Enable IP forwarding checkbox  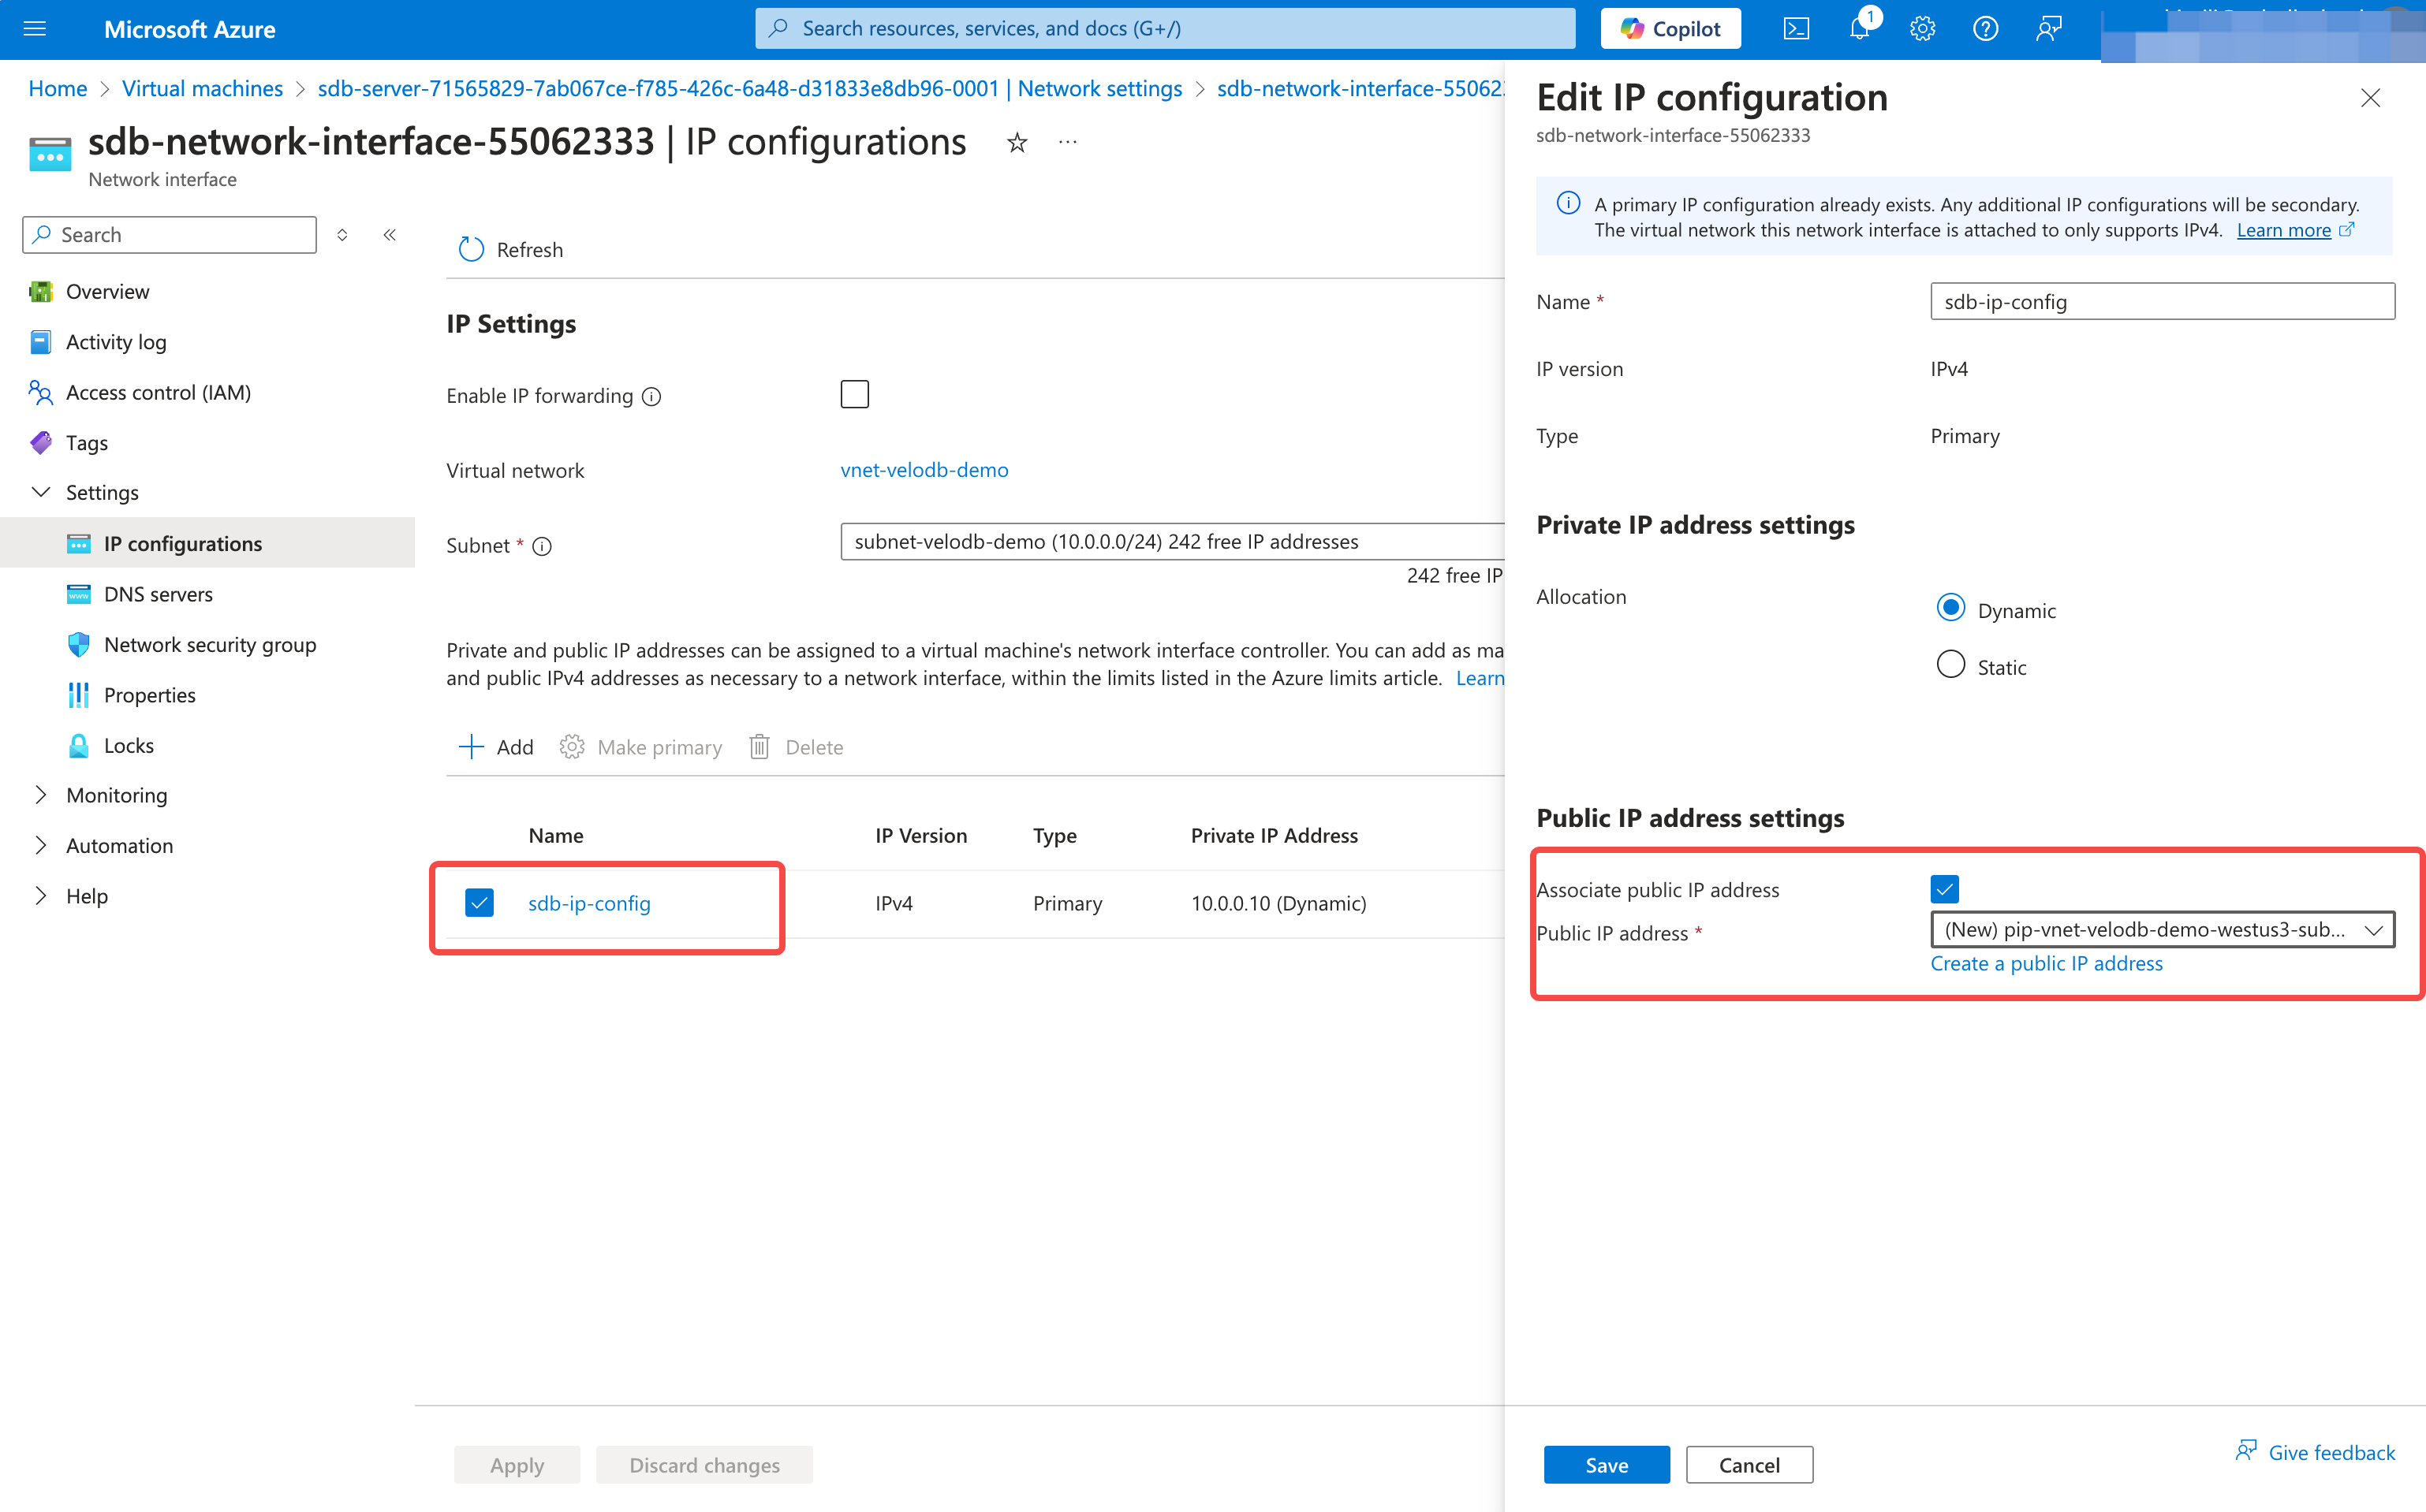coord(854,395)
